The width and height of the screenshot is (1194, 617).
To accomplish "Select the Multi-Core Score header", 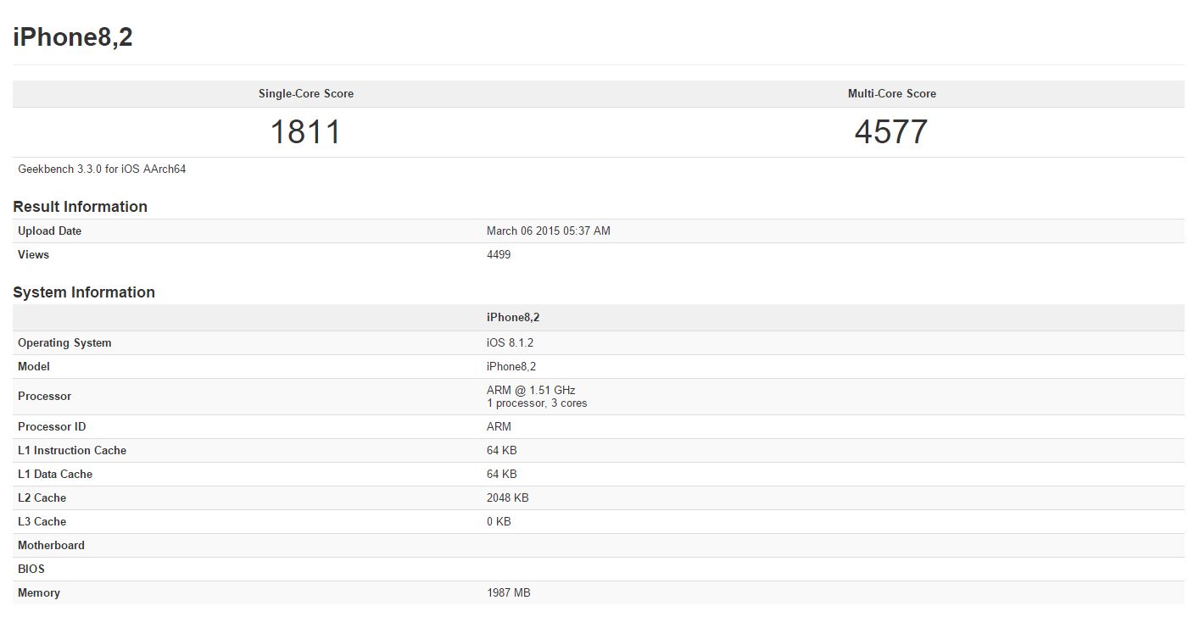I will (x=892, y=94).
